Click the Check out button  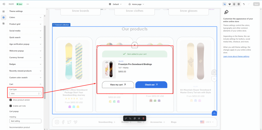[x=151, y=85]
